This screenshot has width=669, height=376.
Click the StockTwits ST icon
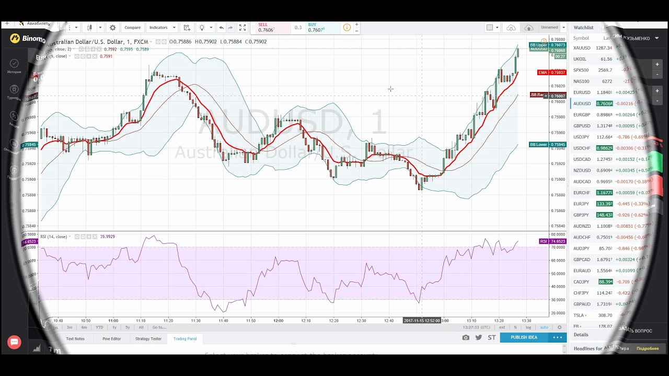[492, 337]
